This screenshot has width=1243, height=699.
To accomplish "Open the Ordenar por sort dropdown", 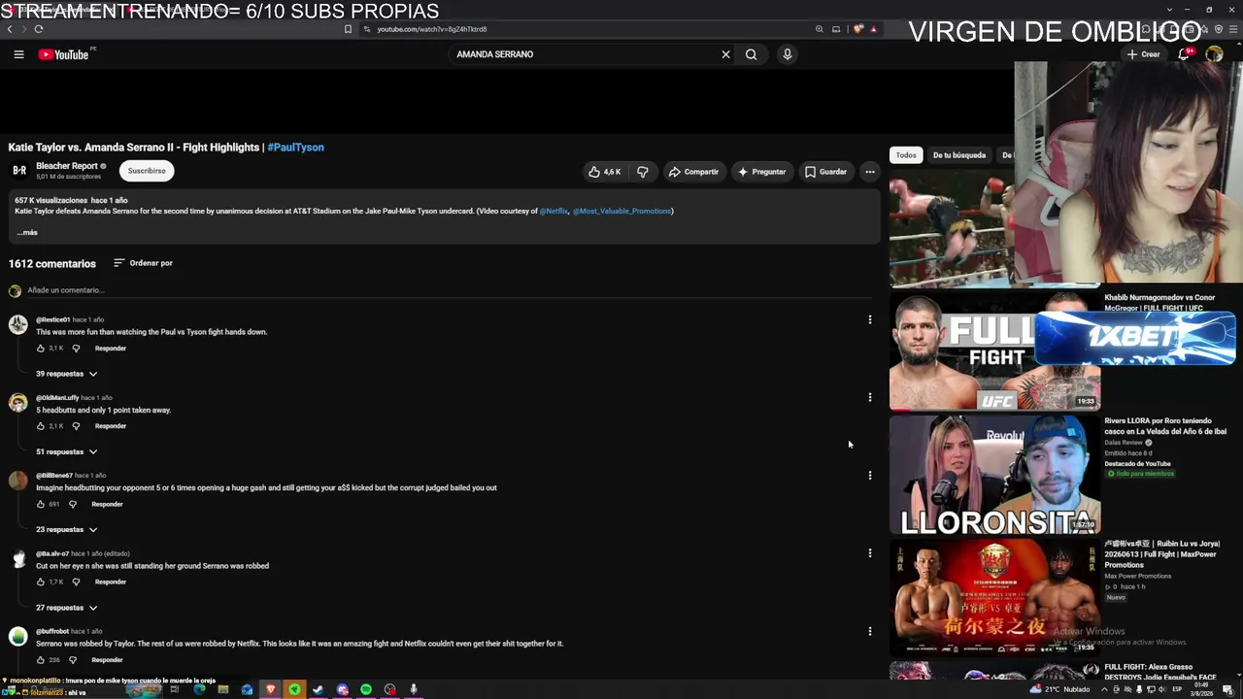I will [143, 263].
